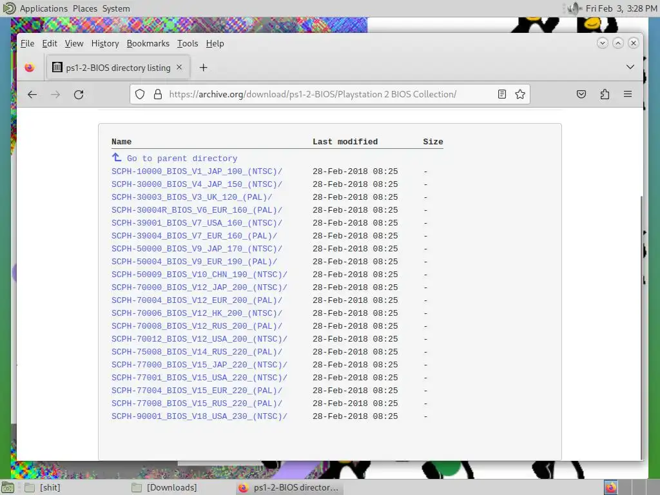The height and width of the screenshot is (495, 660).
Task: Click the Firefox View icon in tab bar
Action: click(30, 67)
